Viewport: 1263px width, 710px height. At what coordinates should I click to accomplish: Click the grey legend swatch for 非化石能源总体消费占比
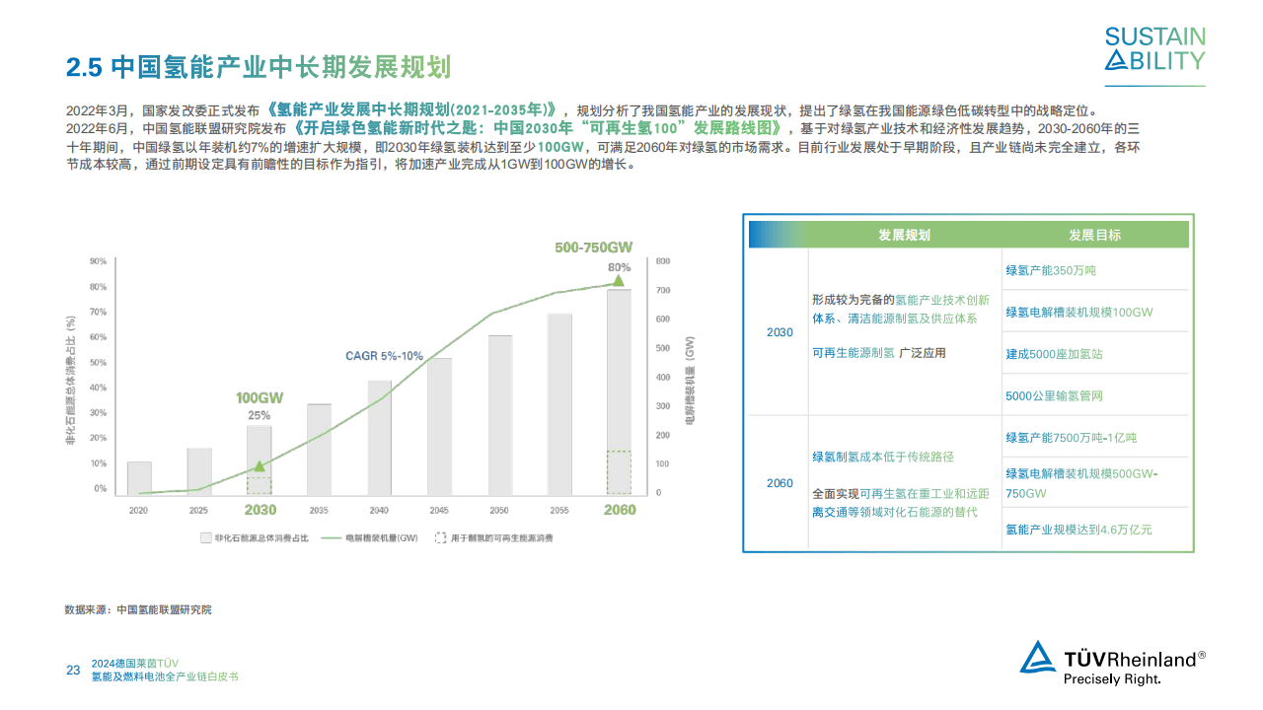point(205,538)
